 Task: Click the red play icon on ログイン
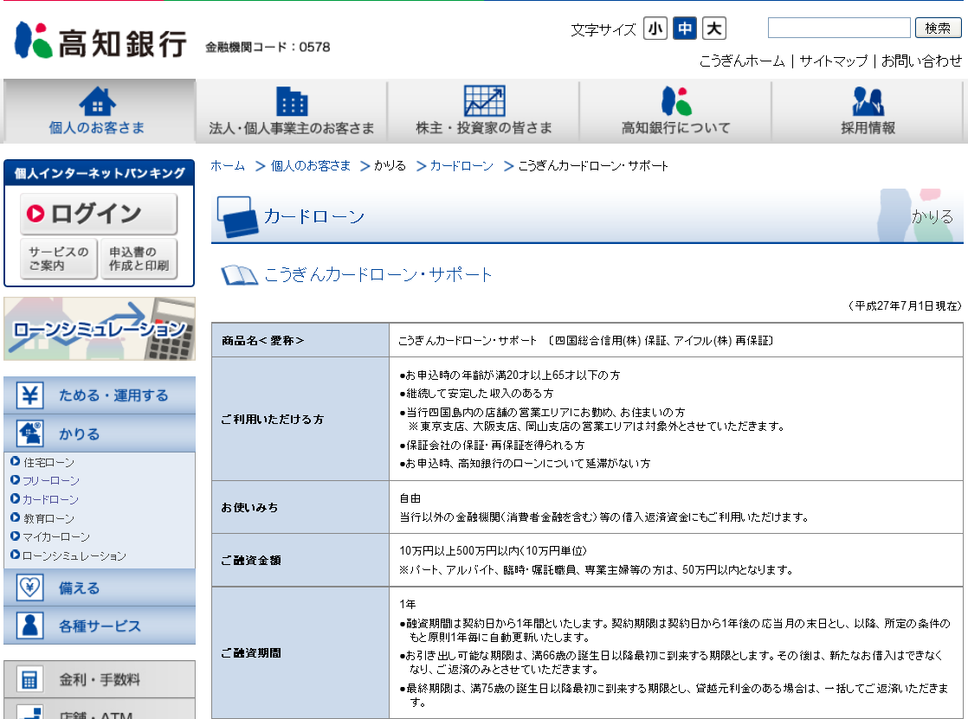(35, 214)
